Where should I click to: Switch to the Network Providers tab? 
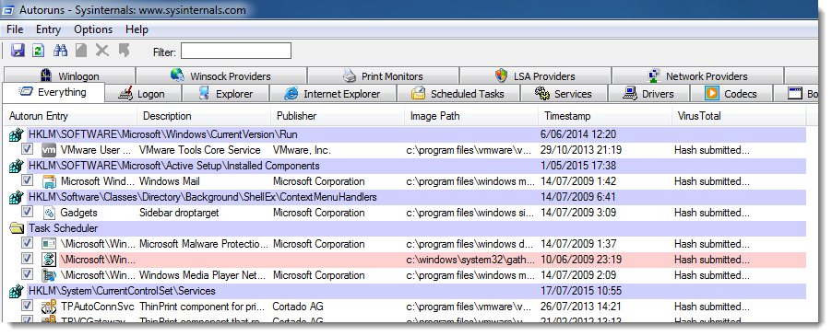tap(697, 75)
